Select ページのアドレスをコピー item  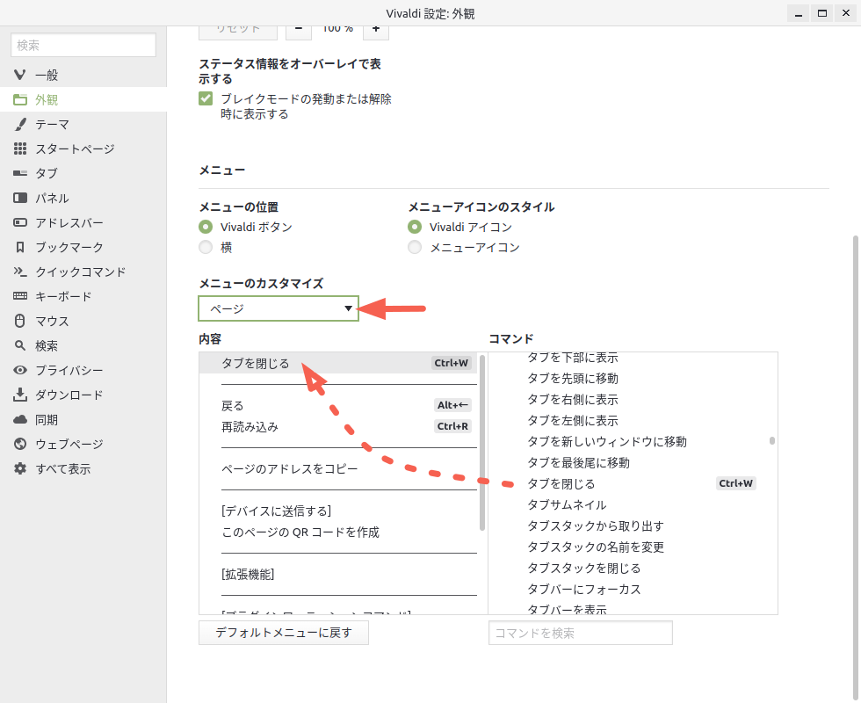(337, 469)
